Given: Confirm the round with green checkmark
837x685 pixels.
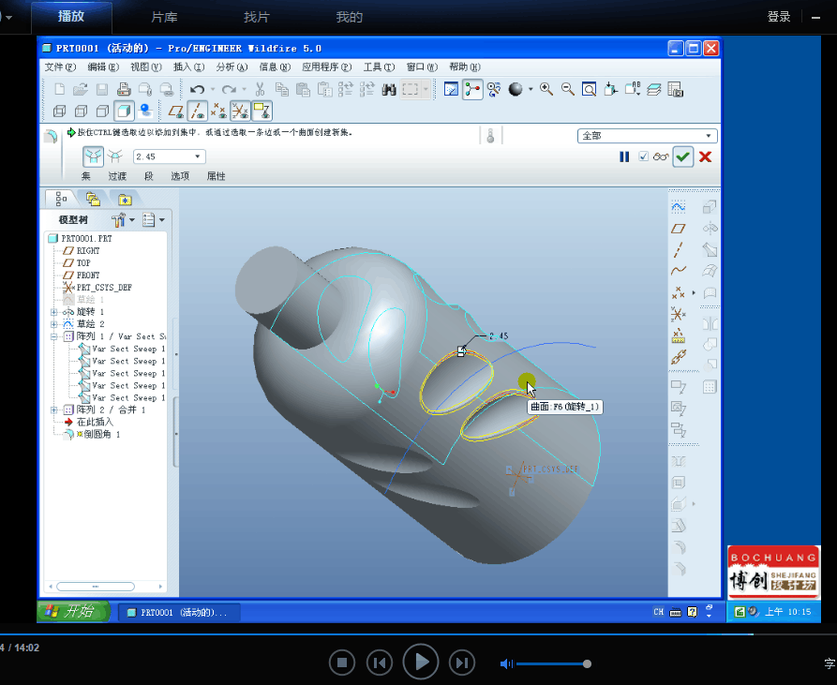Looking at the screenshot, I should [682, 156].
